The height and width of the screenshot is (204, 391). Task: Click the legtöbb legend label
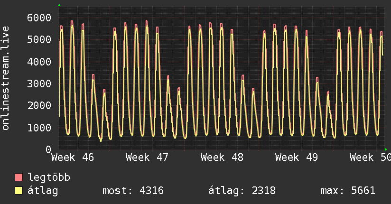click(x=49, y=178)
